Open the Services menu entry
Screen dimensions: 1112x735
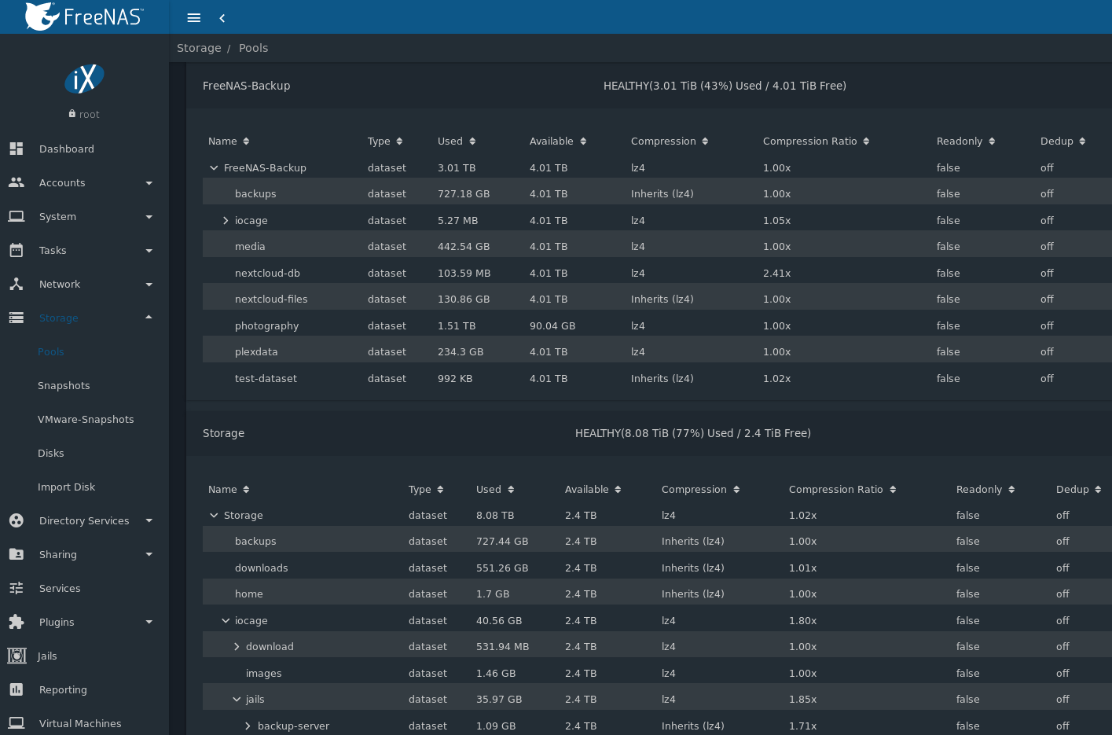click(x=60, y=588)
